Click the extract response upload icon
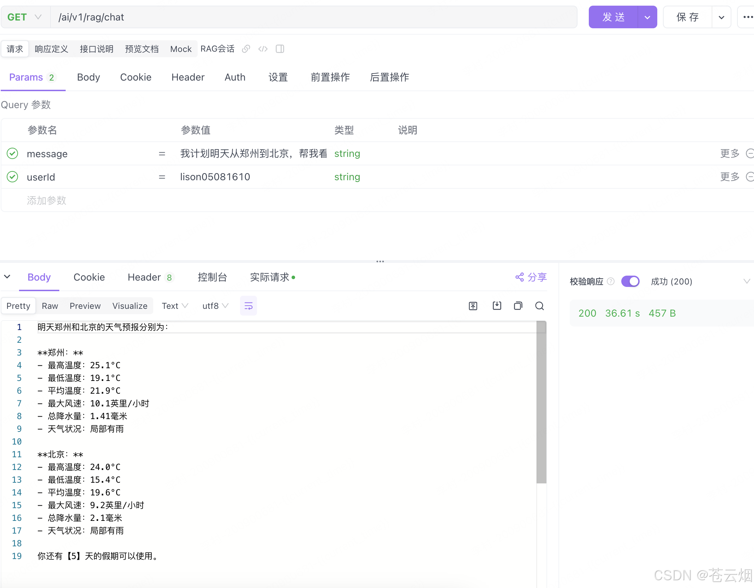Image resolution: width=754 pixels, height=588 pixels. point(473,306)
